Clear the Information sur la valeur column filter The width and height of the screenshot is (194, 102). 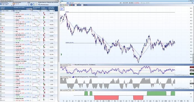point(31,11)
